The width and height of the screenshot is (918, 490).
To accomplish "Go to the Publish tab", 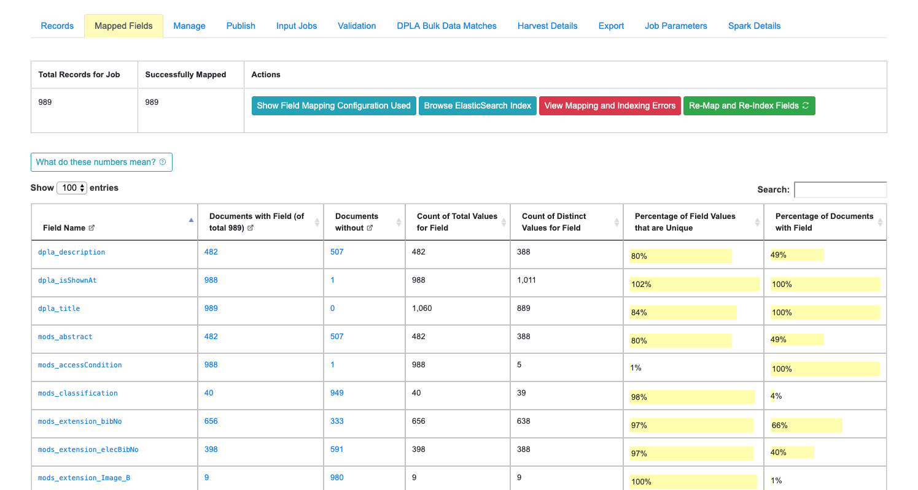I will pyautogui.click(x=241, y=26).
